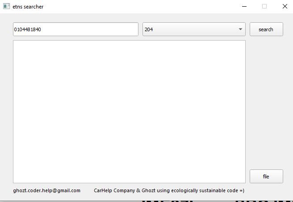Click inside the empty results text area
The image size is (293, 202).
click(x=129, y=111)
